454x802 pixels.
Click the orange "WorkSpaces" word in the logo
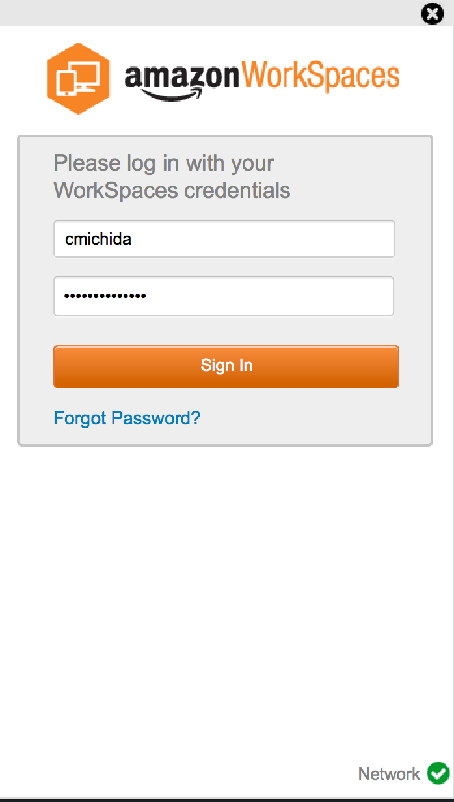click(321, 76)
